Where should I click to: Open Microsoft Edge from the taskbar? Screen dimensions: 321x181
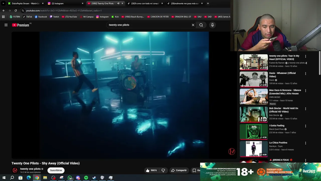point(29,178)
